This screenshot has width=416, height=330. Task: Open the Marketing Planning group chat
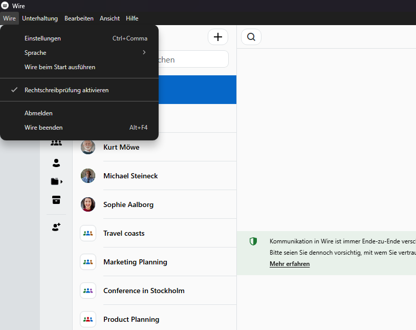(x=155, y=262)
